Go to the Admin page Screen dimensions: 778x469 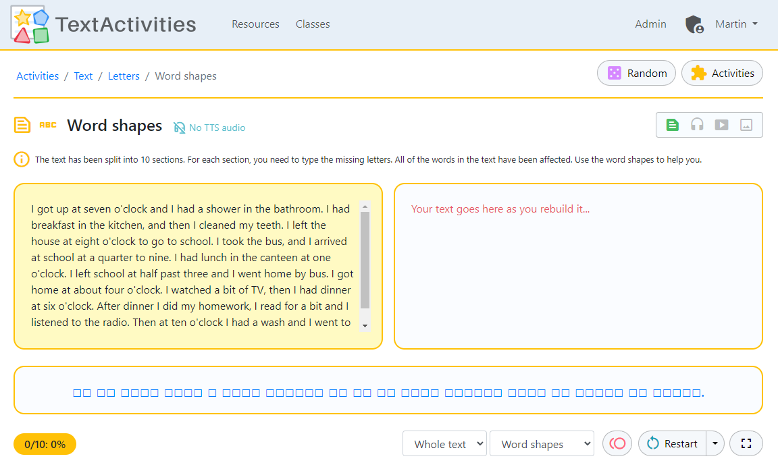coord(650,24)
